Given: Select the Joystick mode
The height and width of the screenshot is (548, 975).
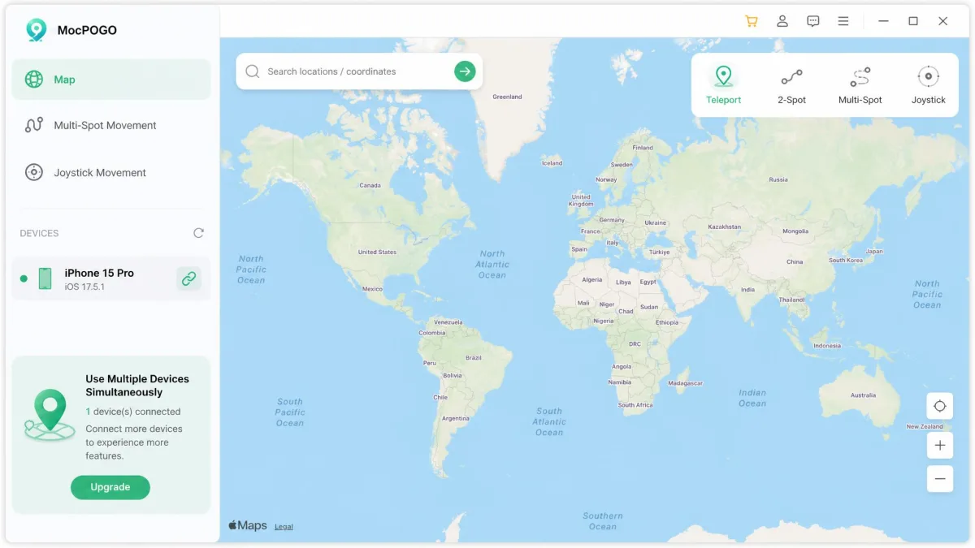Looking at the screenshot, I should (928, 85).
